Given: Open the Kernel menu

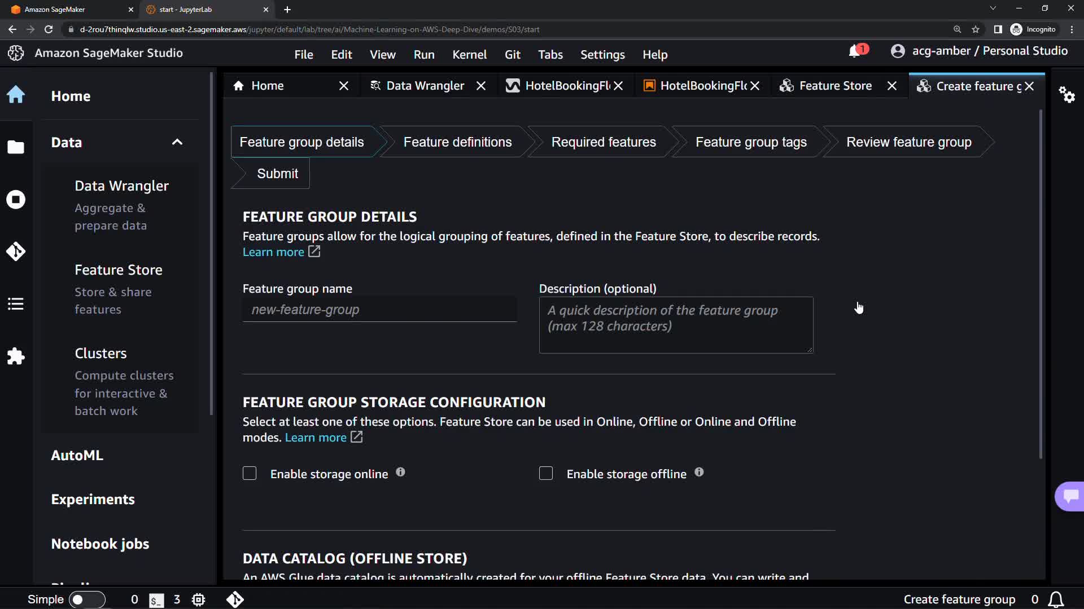Looking at the screenshot, I should pyautogui.click(x=469, y=55).
